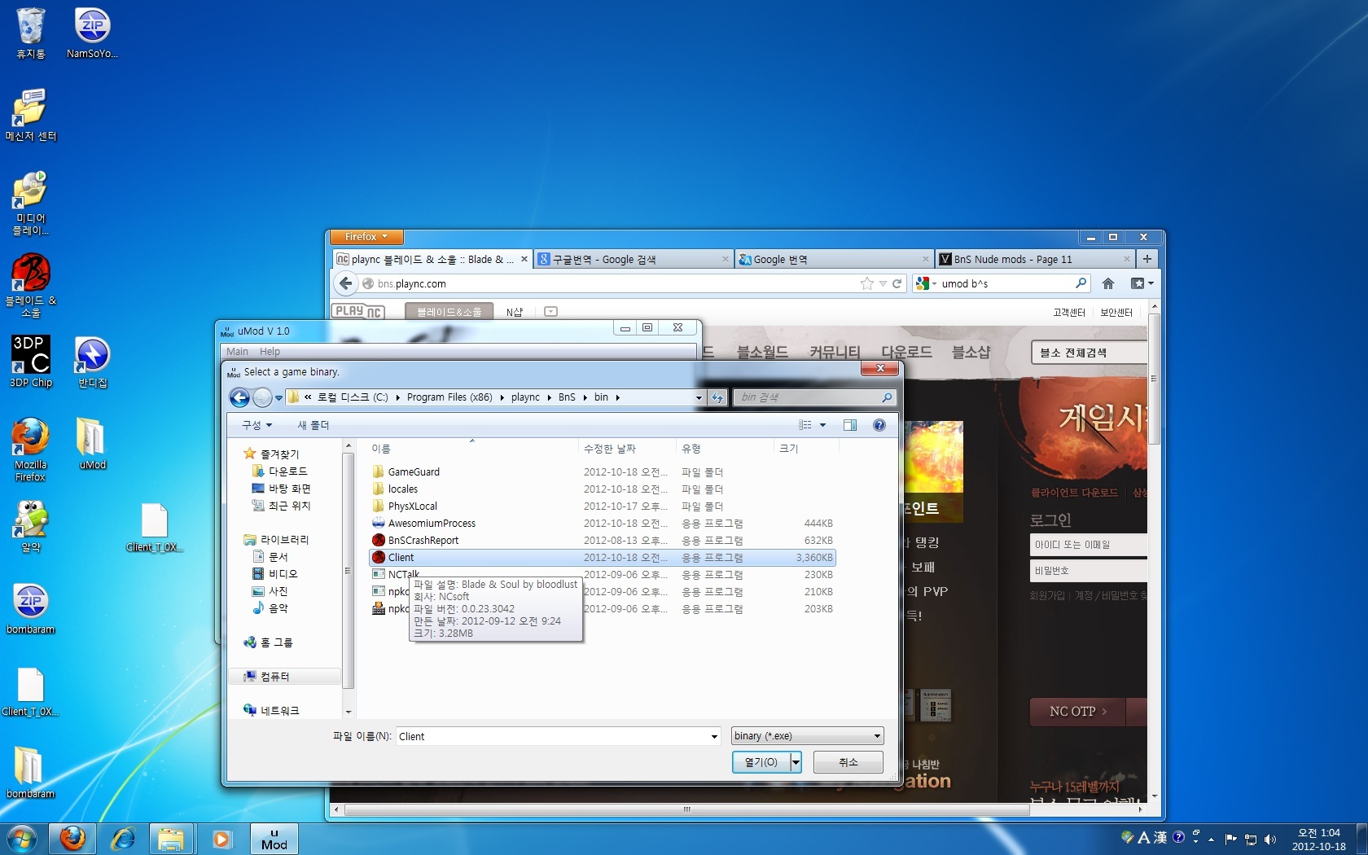Click the help question mark icon
The width and height of the screenshot is (1368, 855).
click(x=879, y=425)
